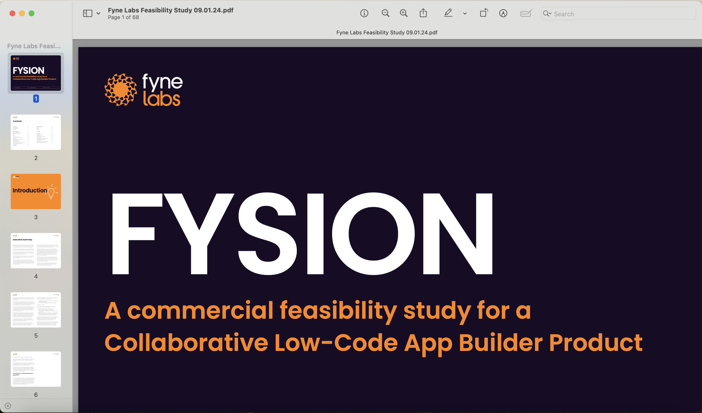The height and width of the screenshot is (413, 702).
Task: Click the form filling toolbar icon
Action: point(526,13)
